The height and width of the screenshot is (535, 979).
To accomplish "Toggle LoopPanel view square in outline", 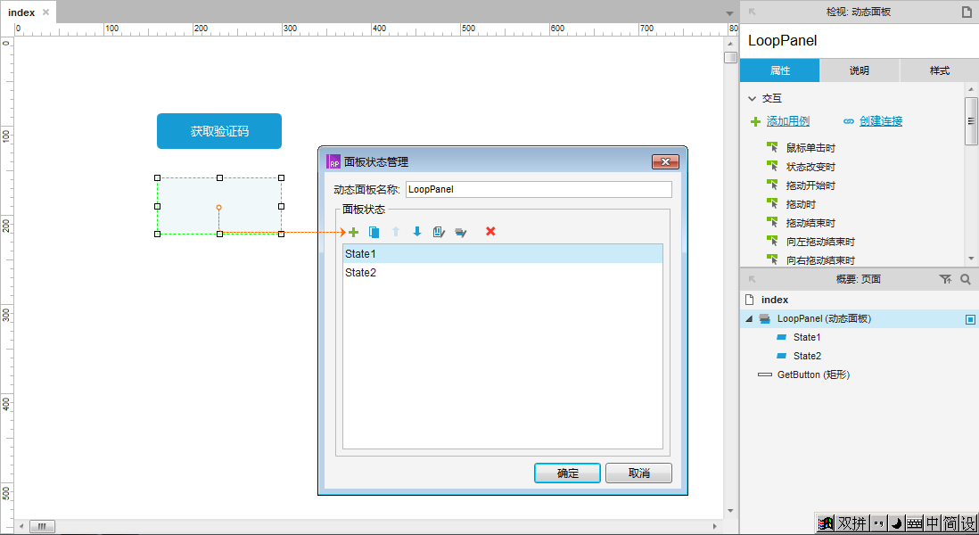I will [x=970, y=319].
